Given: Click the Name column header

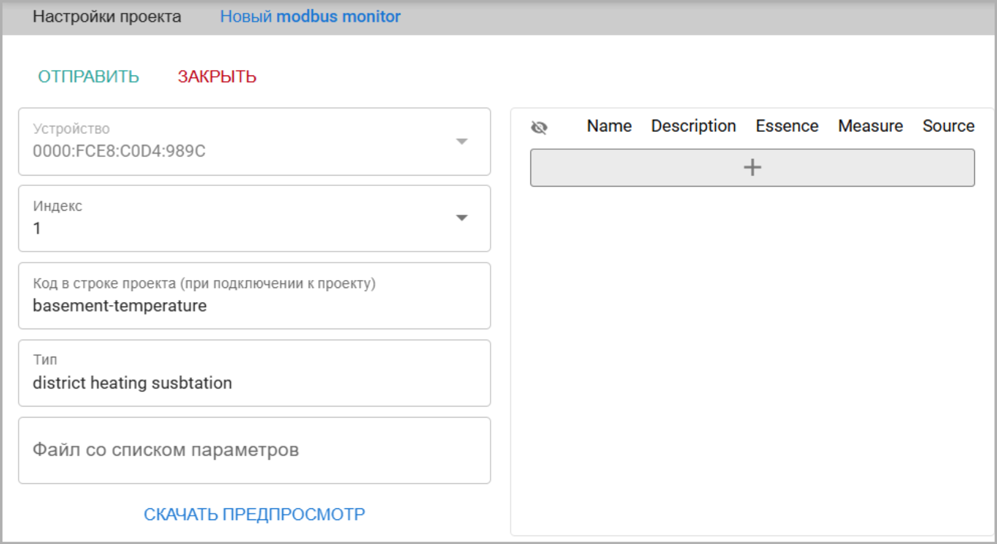Looking at the screenshot, I should coord(609,126).
